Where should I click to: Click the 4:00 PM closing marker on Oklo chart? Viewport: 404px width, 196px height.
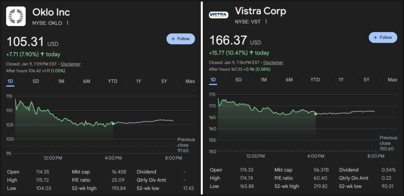point(113,123)
